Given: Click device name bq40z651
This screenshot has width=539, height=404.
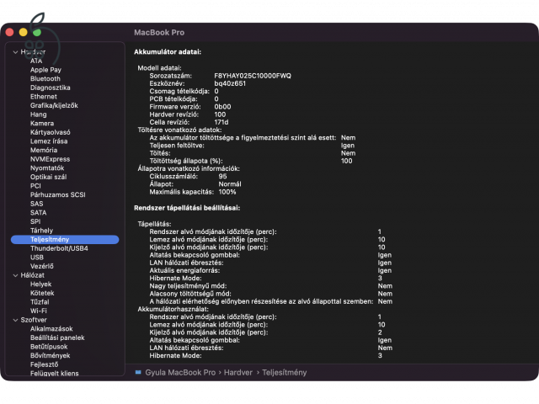Looking at the screenshot, I should click(x=230, y=83).
